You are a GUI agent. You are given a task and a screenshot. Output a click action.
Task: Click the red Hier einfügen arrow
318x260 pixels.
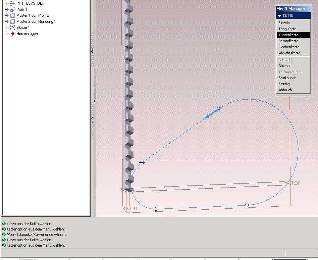(12, 34)
